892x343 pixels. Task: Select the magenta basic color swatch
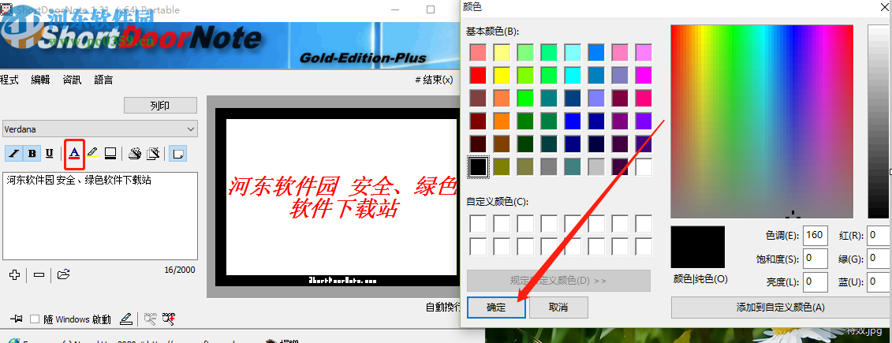[644, 75]
